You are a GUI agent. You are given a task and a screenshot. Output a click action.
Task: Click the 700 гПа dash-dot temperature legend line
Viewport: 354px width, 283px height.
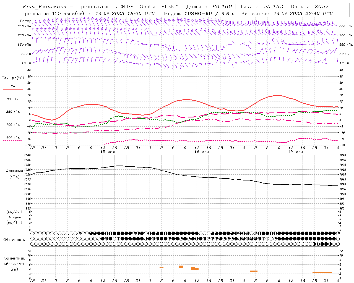tap(12, 128)
